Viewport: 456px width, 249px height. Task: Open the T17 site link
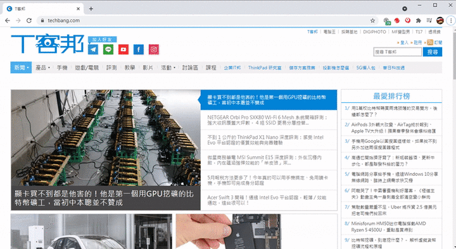(419, 32)
